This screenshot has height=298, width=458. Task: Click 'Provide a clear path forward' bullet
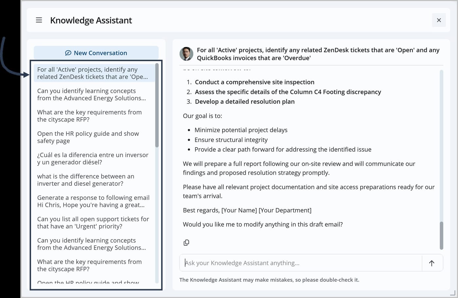(283, 149)
